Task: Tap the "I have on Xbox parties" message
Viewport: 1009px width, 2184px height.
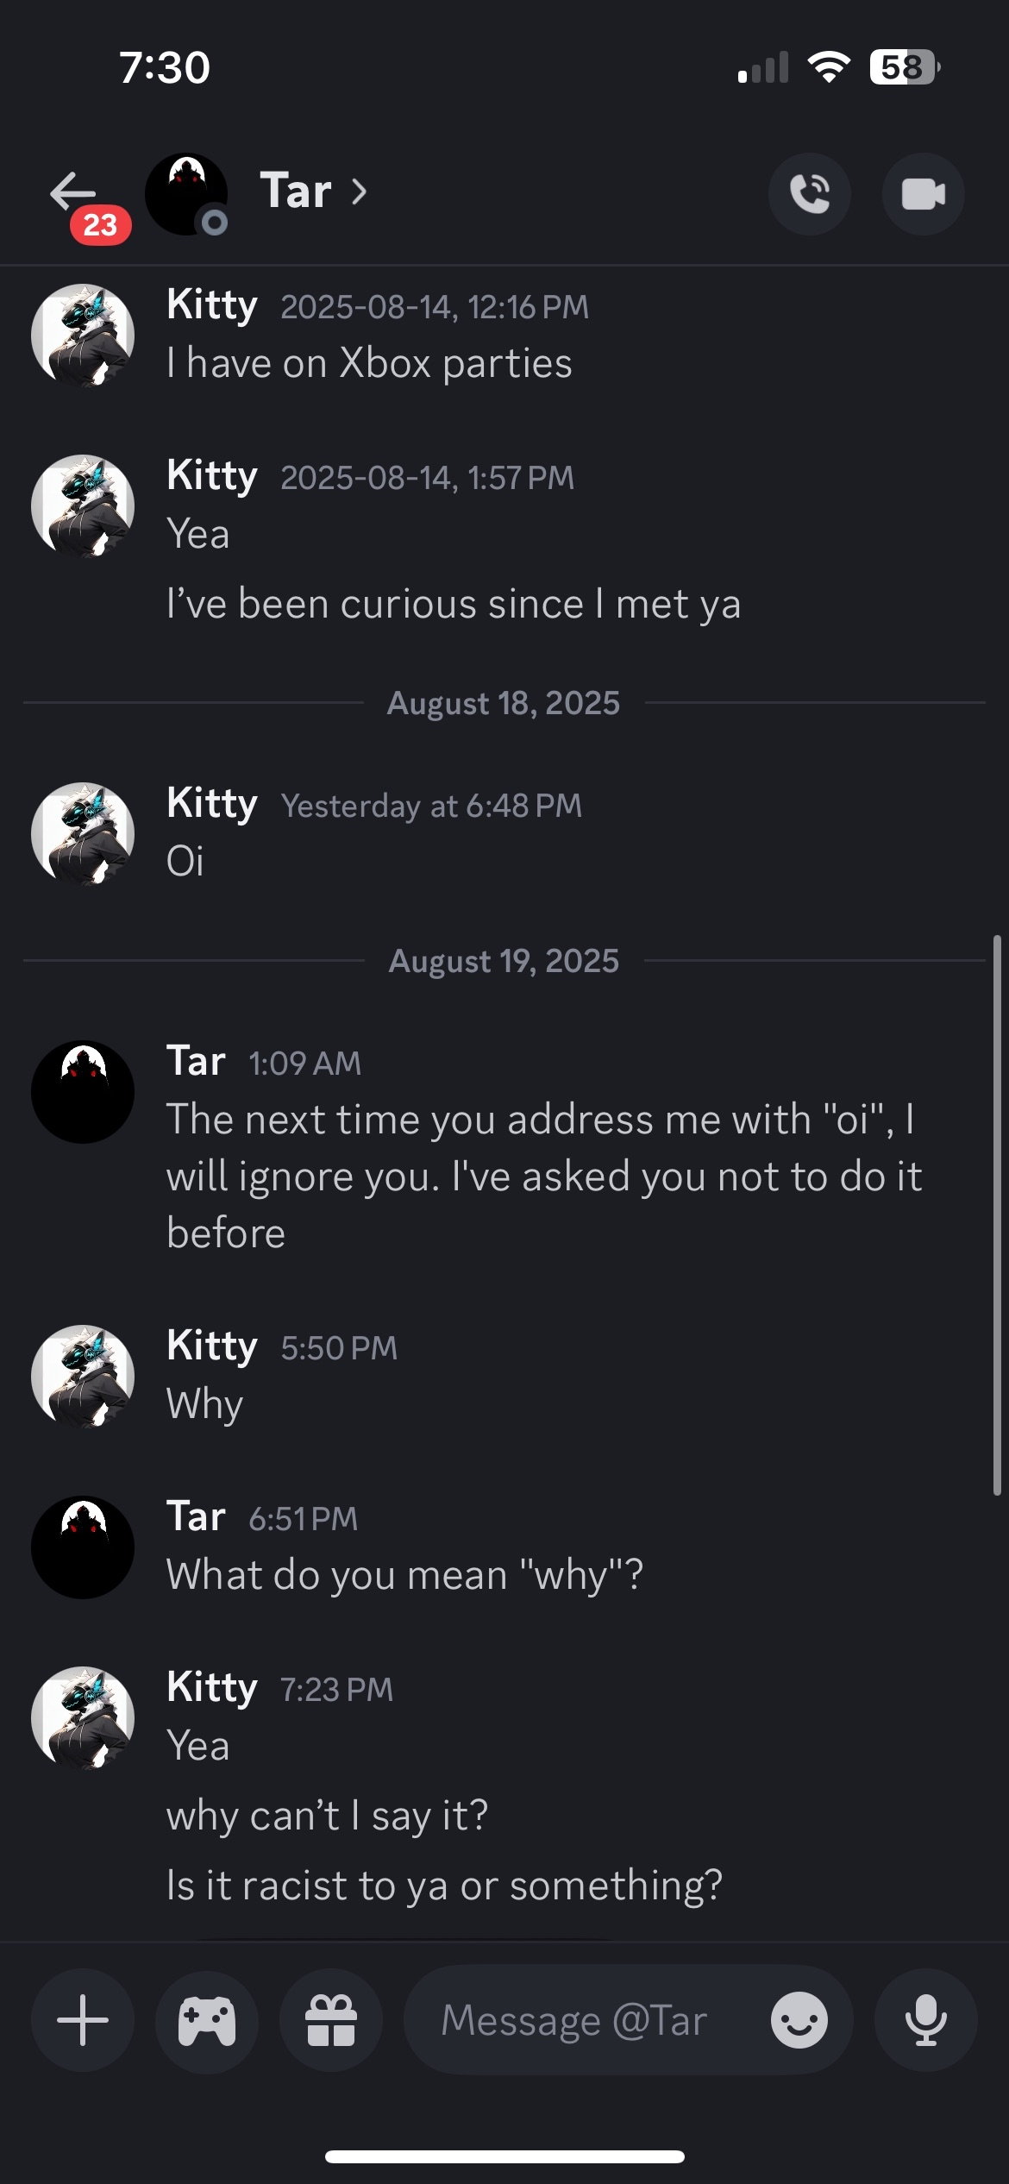Action: click(x=369, y=363)
